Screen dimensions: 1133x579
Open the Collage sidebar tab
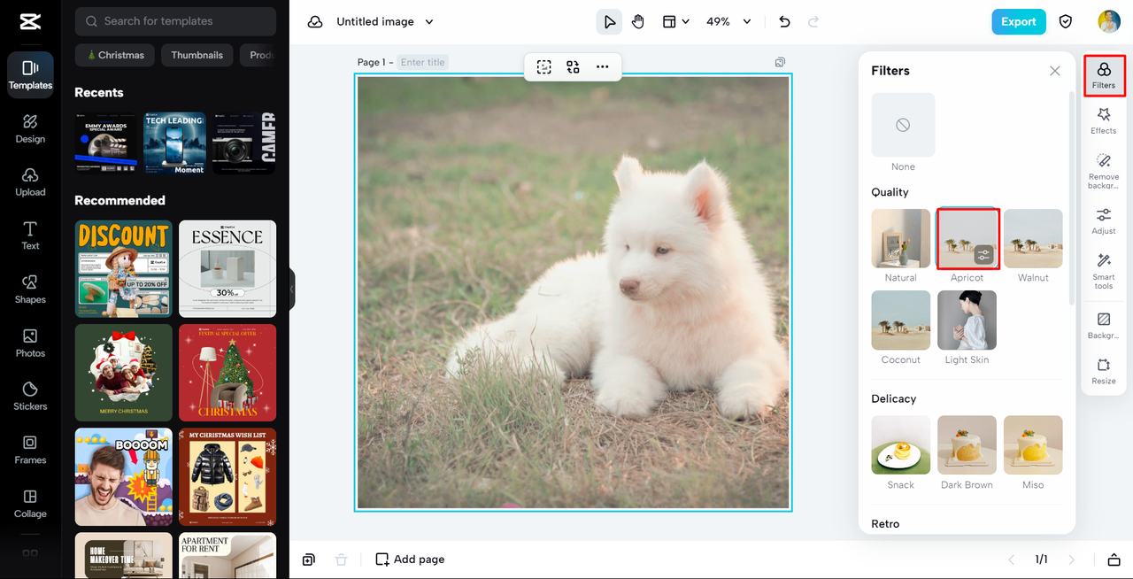click(30, 503)
